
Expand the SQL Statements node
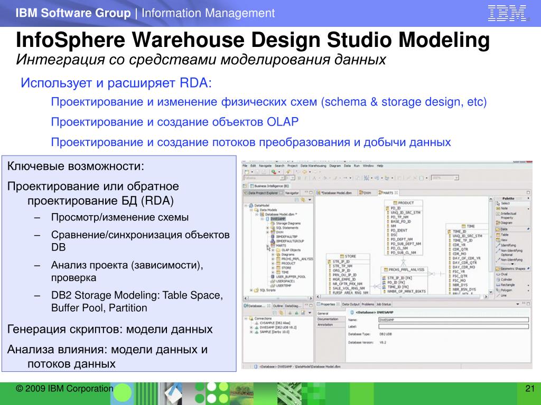267,228
